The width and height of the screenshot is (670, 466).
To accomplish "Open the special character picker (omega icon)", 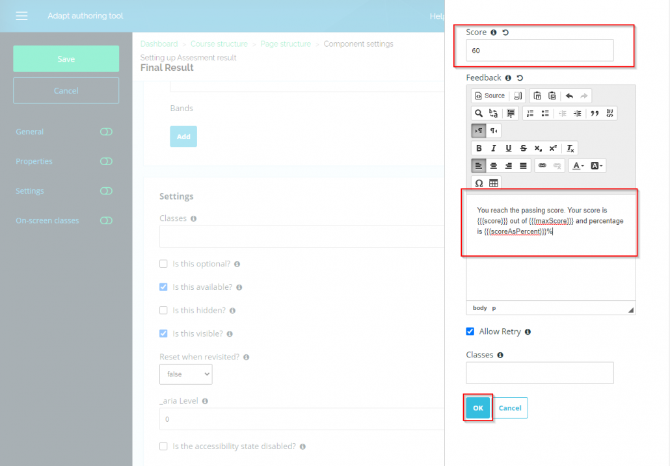I will coord(479,183).
